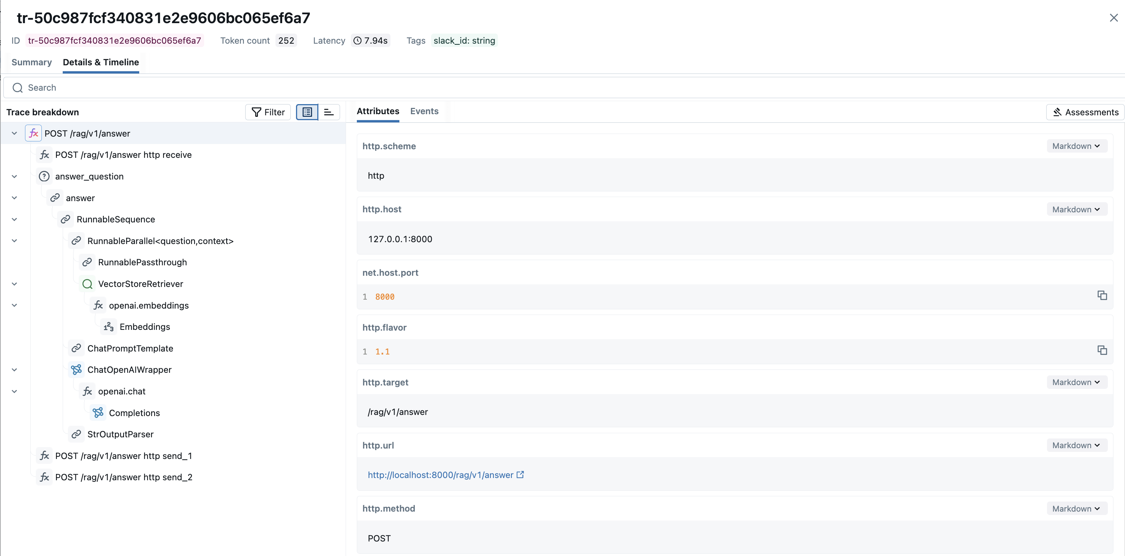
Task: Click the copy icon beside the http.flavor value
Action: pos(1102,350)
